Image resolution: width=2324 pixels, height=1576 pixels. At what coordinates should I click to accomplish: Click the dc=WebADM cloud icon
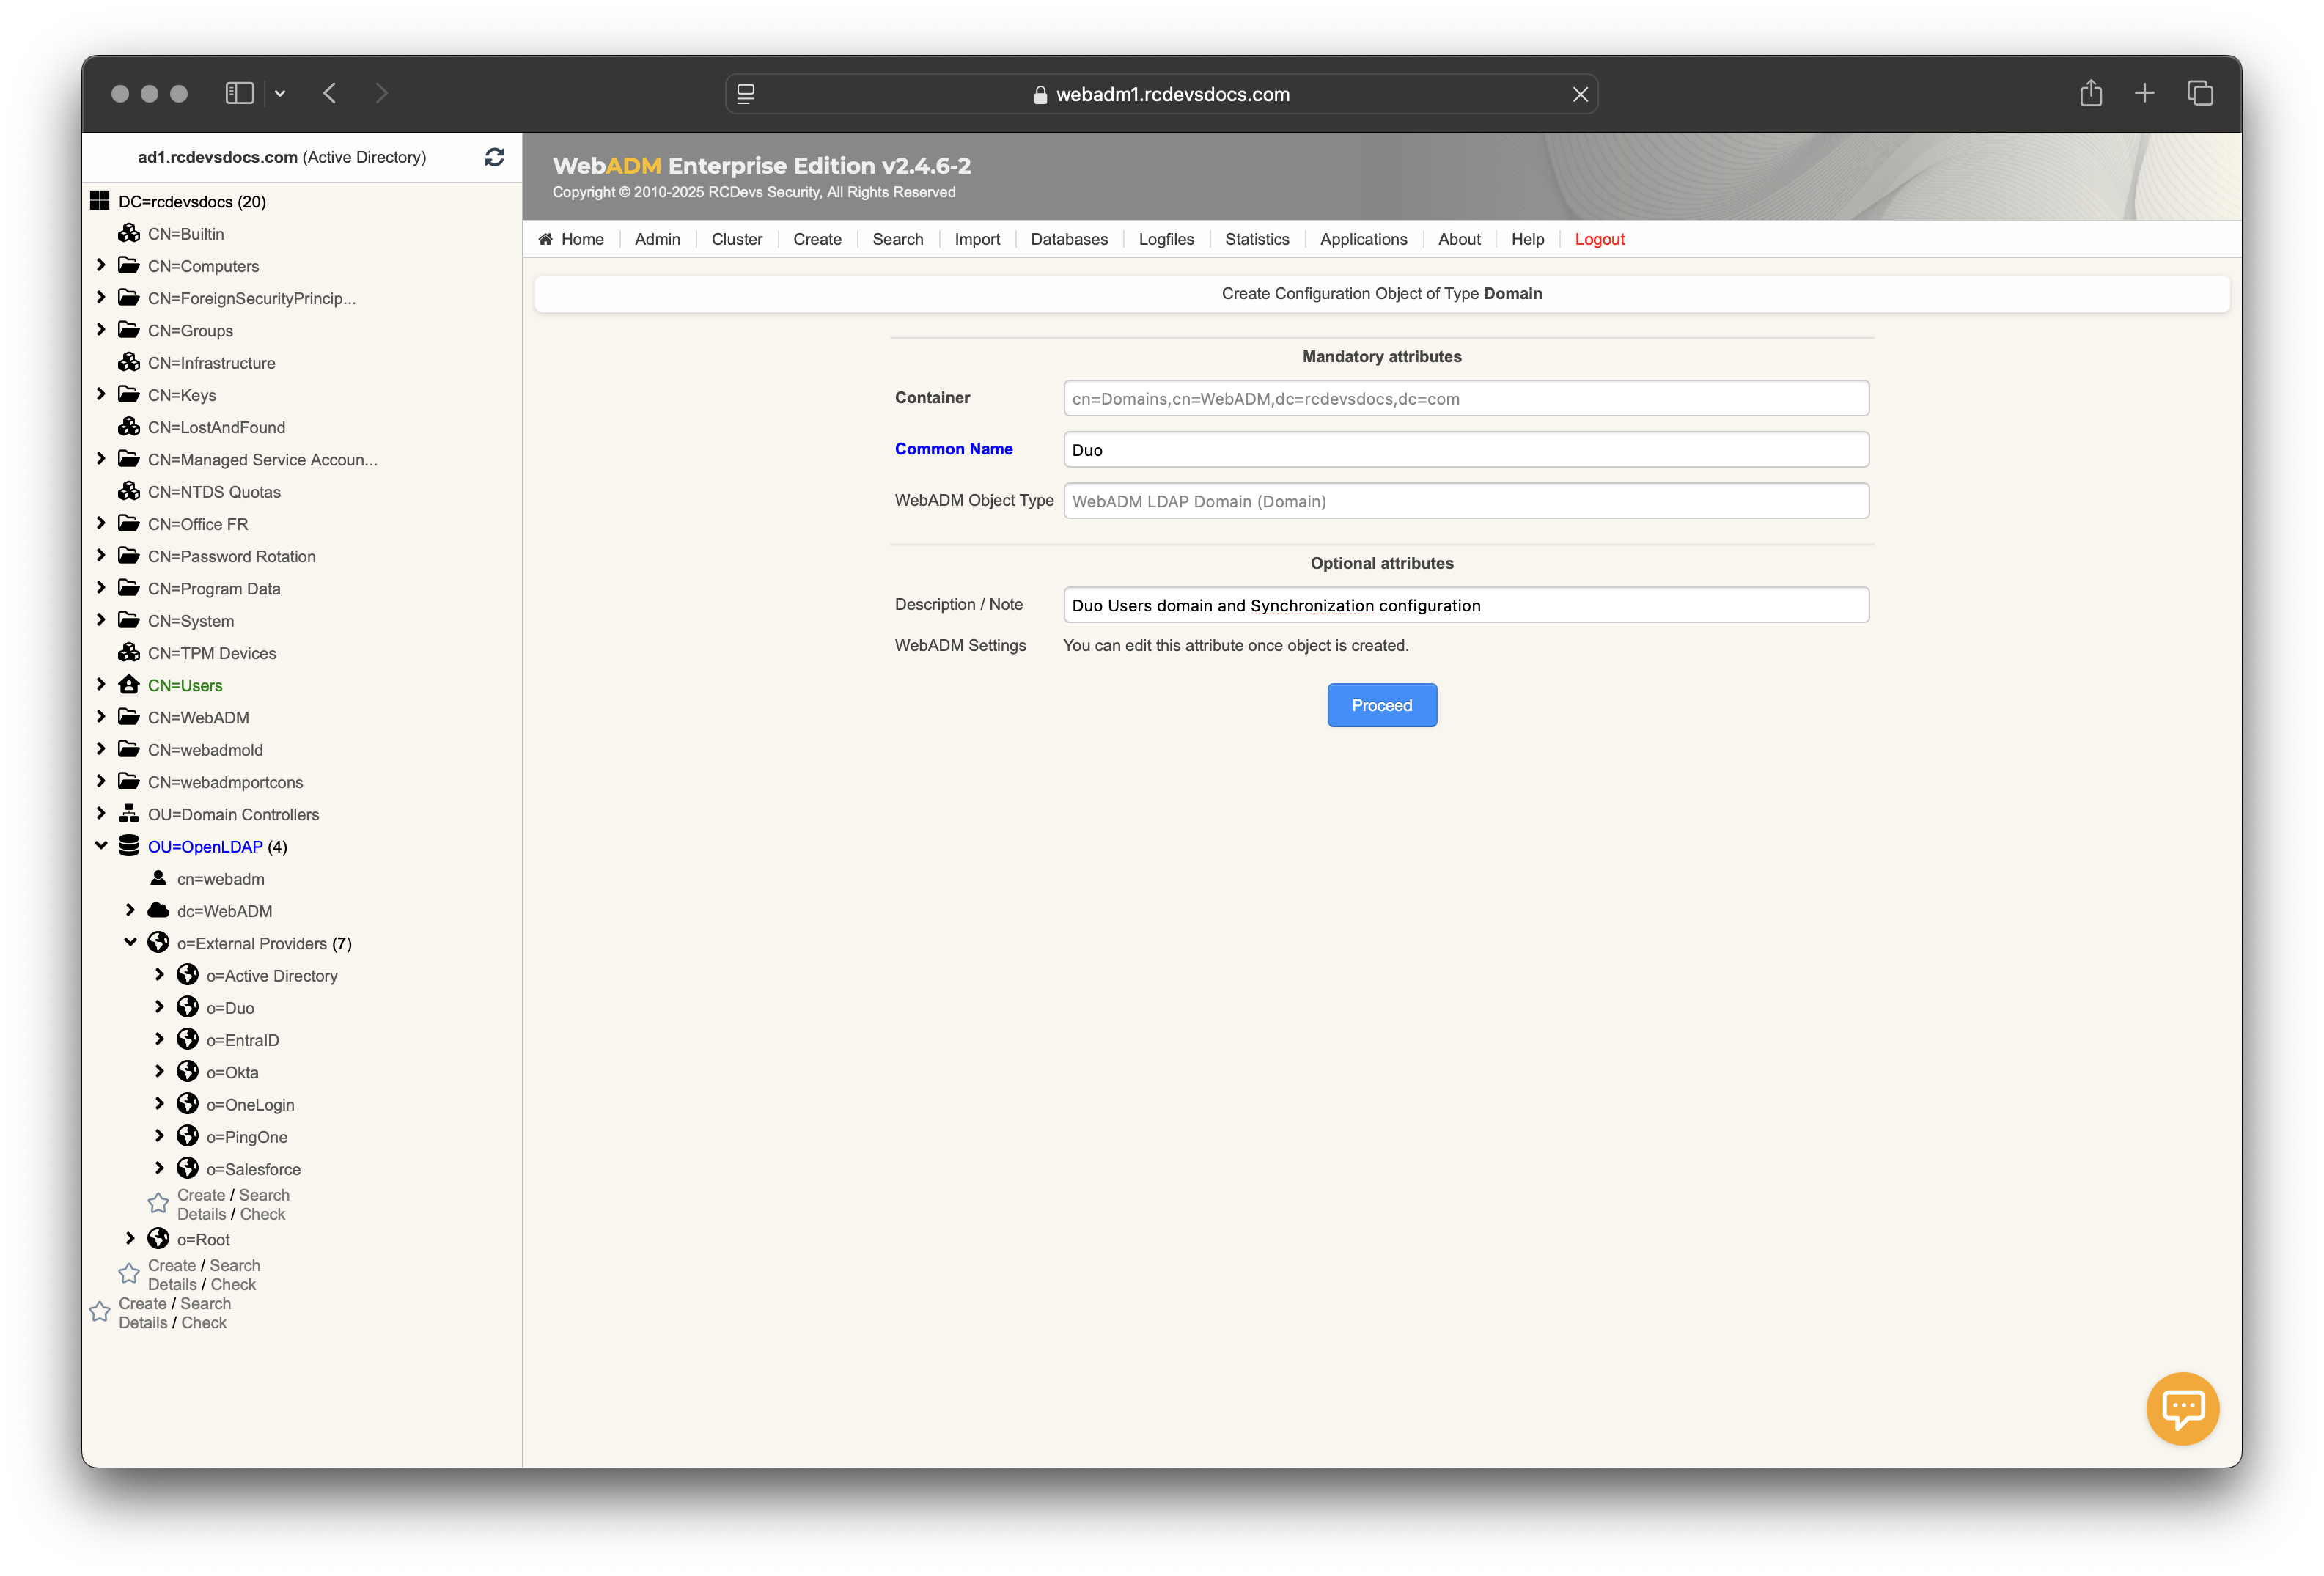(158, 910)
